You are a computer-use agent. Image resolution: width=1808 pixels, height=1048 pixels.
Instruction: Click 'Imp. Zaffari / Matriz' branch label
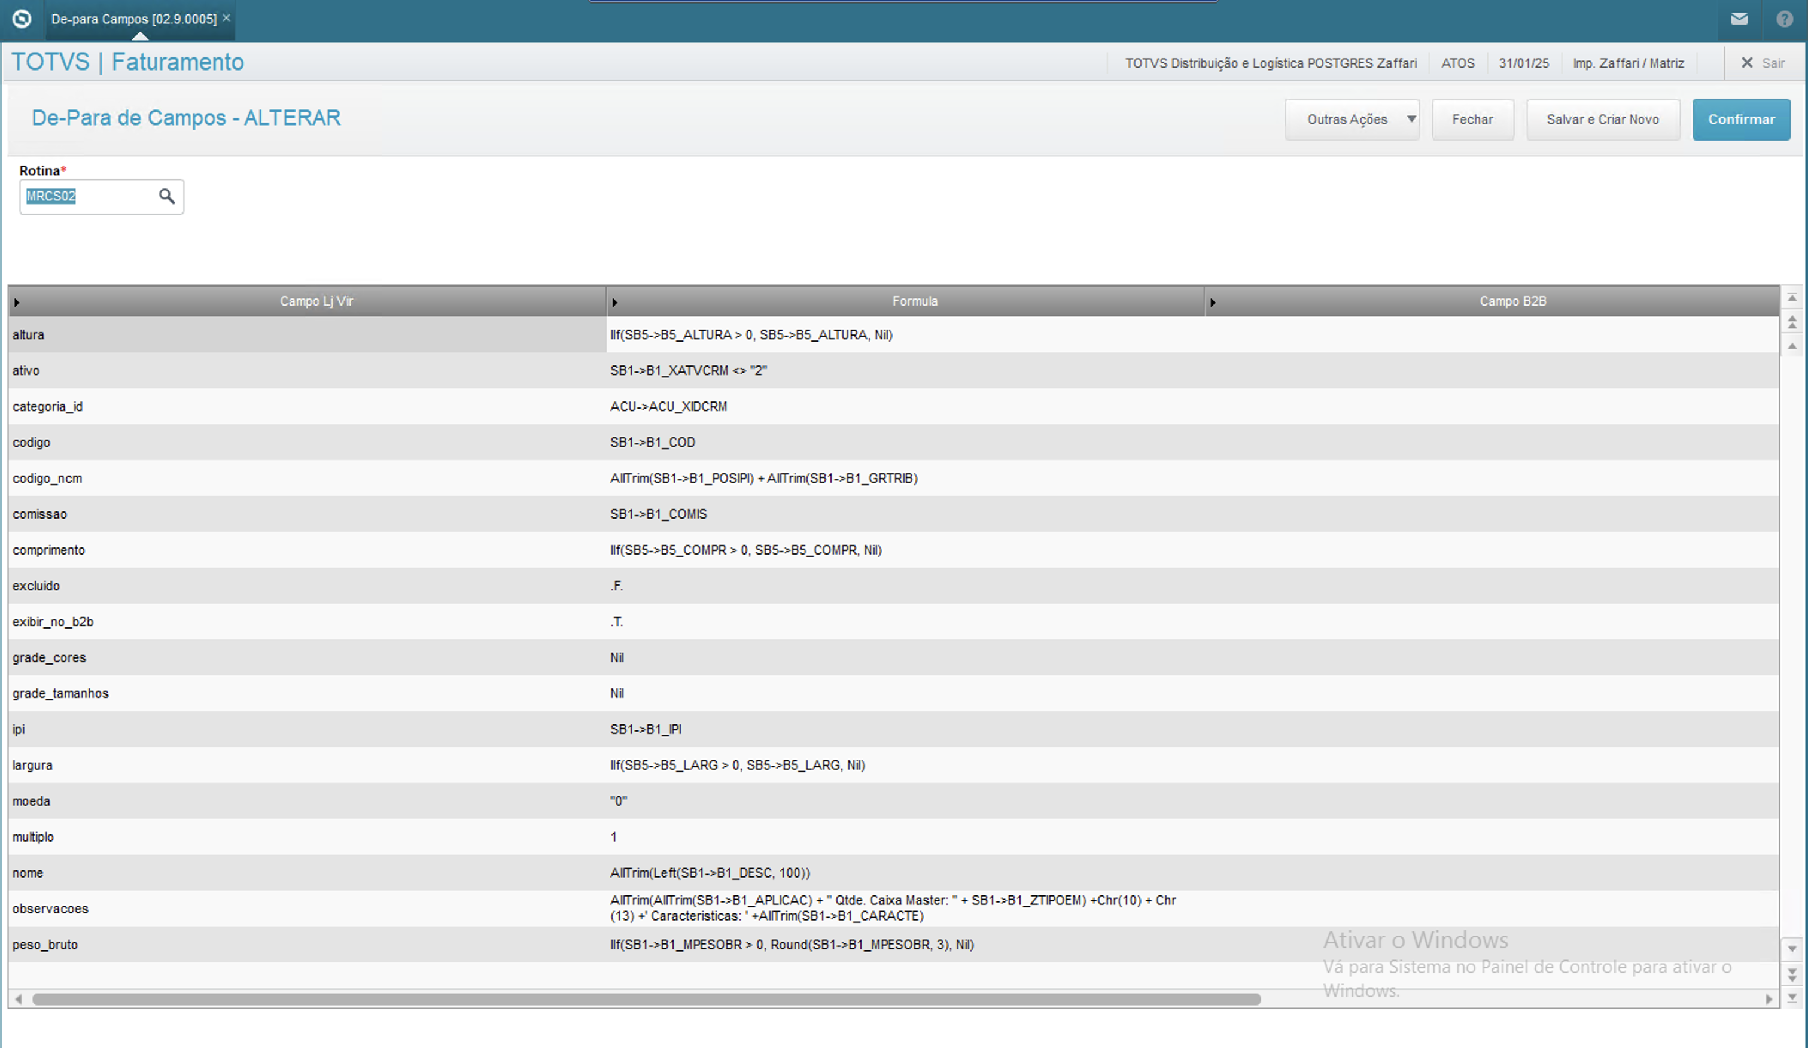pos(1628,63)
